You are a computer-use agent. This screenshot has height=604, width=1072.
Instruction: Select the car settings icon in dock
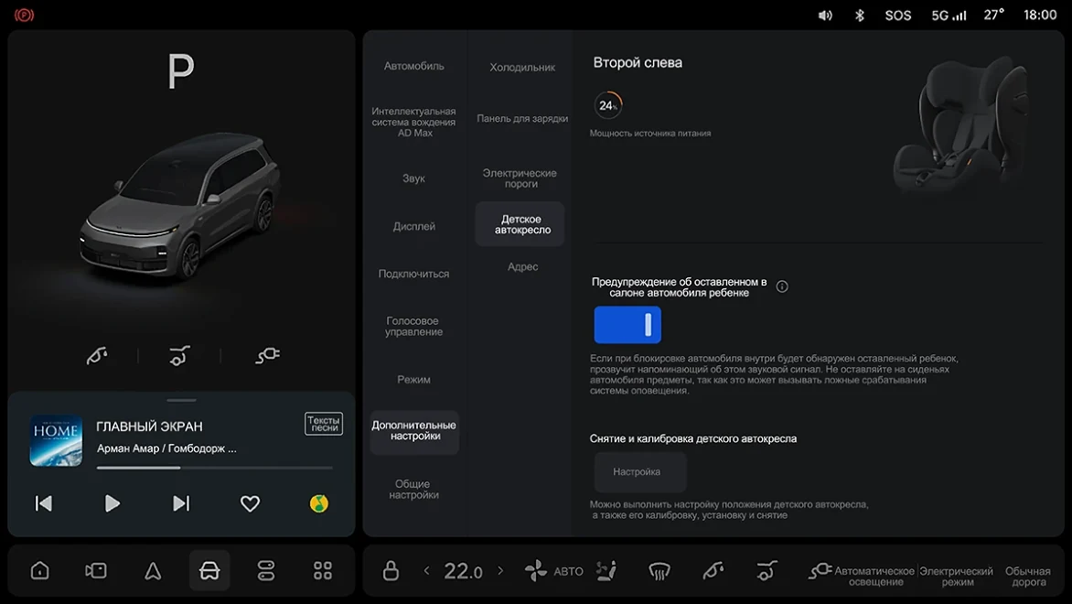click(209, 570)
